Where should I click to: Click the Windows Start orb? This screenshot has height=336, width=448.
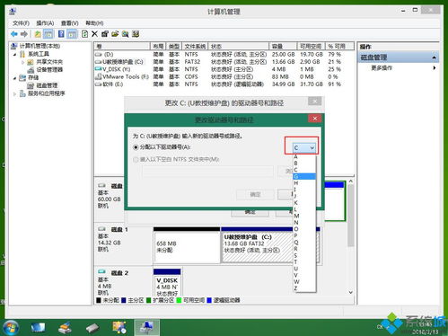pyautogui.click(x=11, y=327)
